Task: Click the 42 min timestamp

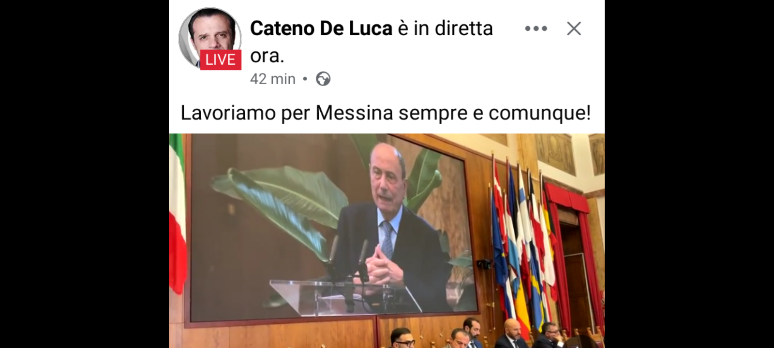Action: [272, 79]
